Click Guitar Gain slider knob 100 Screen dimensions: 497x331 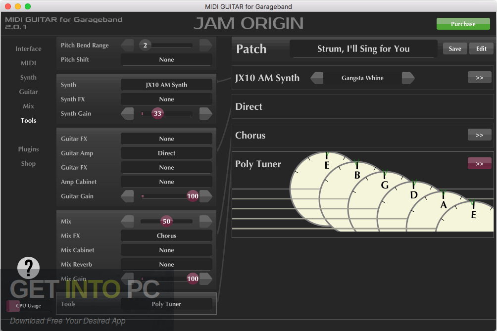[x=193, y=196]
